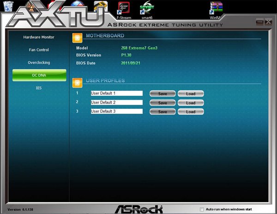Load profile User Default 3
Image resolution: width=277 pixels, height=214 pixels.
pos(191,112)
